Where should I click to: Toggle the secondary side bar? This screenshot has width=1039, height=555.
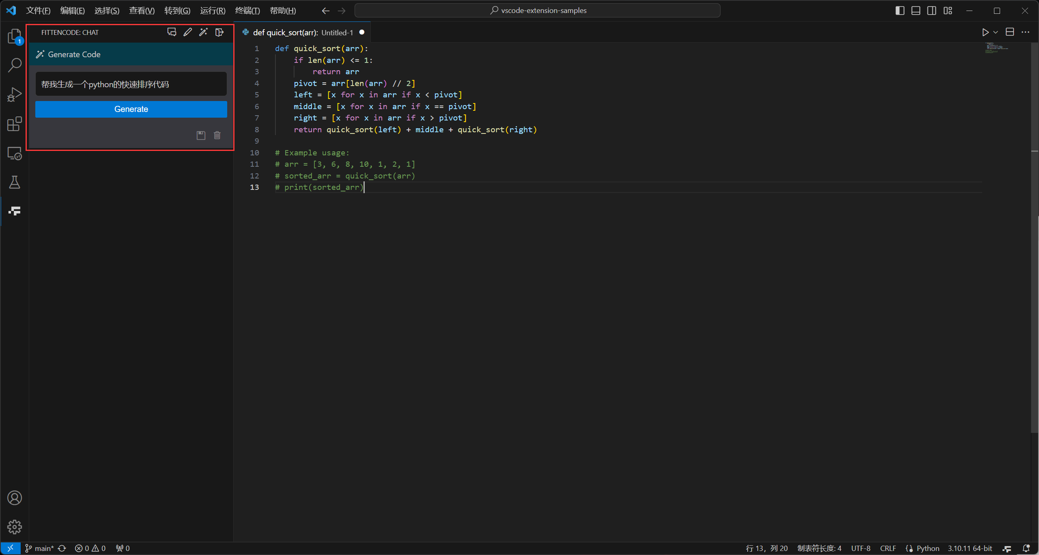tap(931, 11)
